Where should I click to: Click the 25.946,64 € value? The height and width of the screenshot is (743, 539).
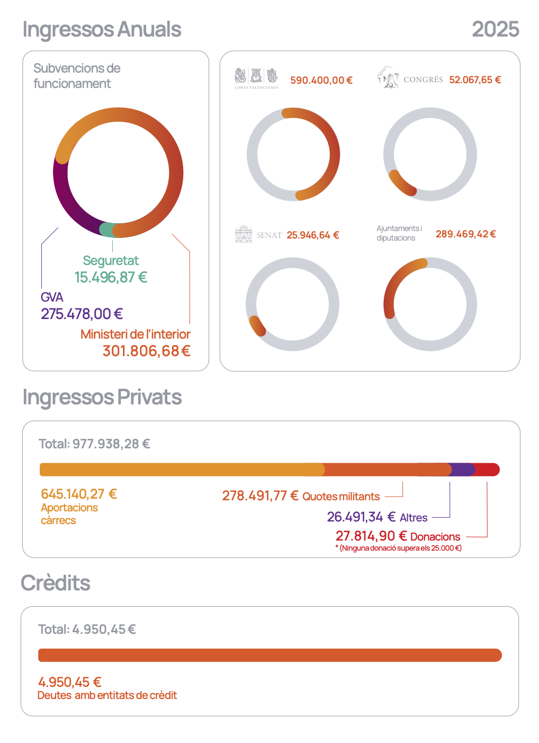[x=313, y=235]
